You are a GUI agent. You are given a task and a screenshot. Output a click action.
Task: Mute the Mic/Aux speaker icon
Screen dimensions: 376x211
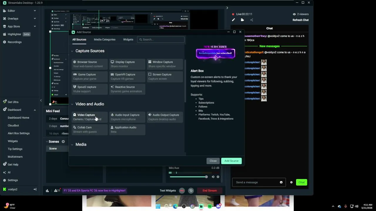[x=213, y=177]
